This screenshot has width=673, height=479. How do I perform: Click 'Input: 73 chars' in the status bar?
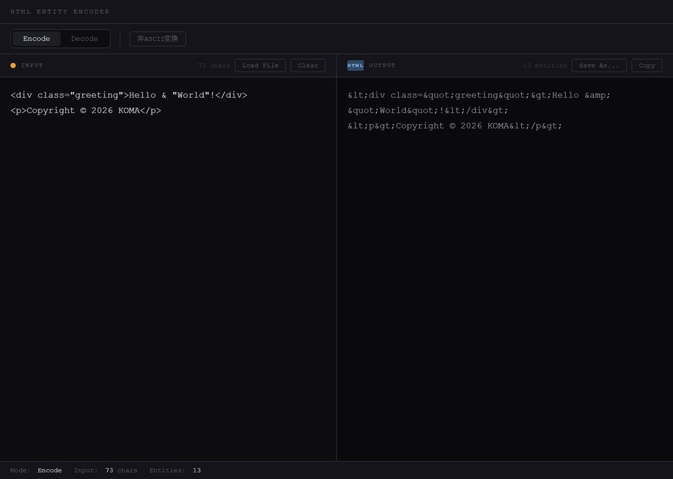click(x=106, y=470)
